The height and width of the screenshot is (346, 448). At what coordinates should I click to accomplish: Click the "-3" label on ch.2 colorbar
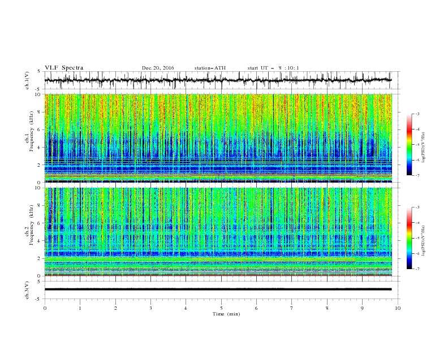[x=417, y=207]
